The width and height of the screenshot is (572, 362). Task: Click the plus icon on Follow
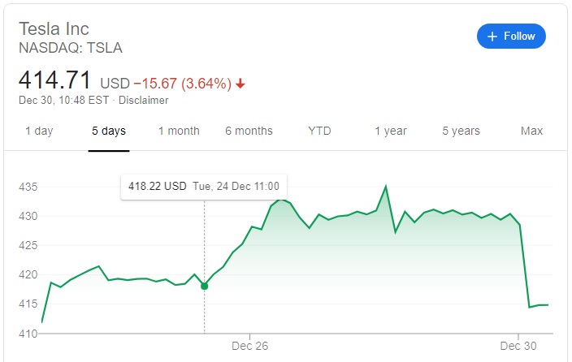[x=492, y=37]
